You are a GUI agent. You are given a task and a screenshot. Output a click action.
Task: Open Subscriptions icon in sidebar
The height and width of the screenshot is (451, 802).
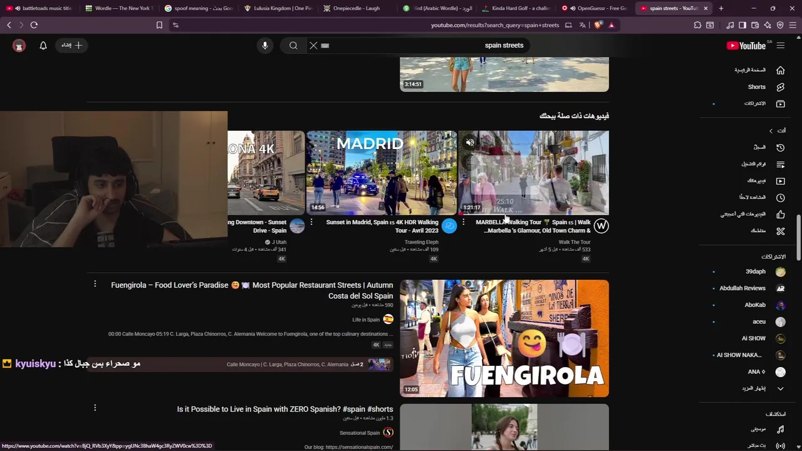(780, 103)
